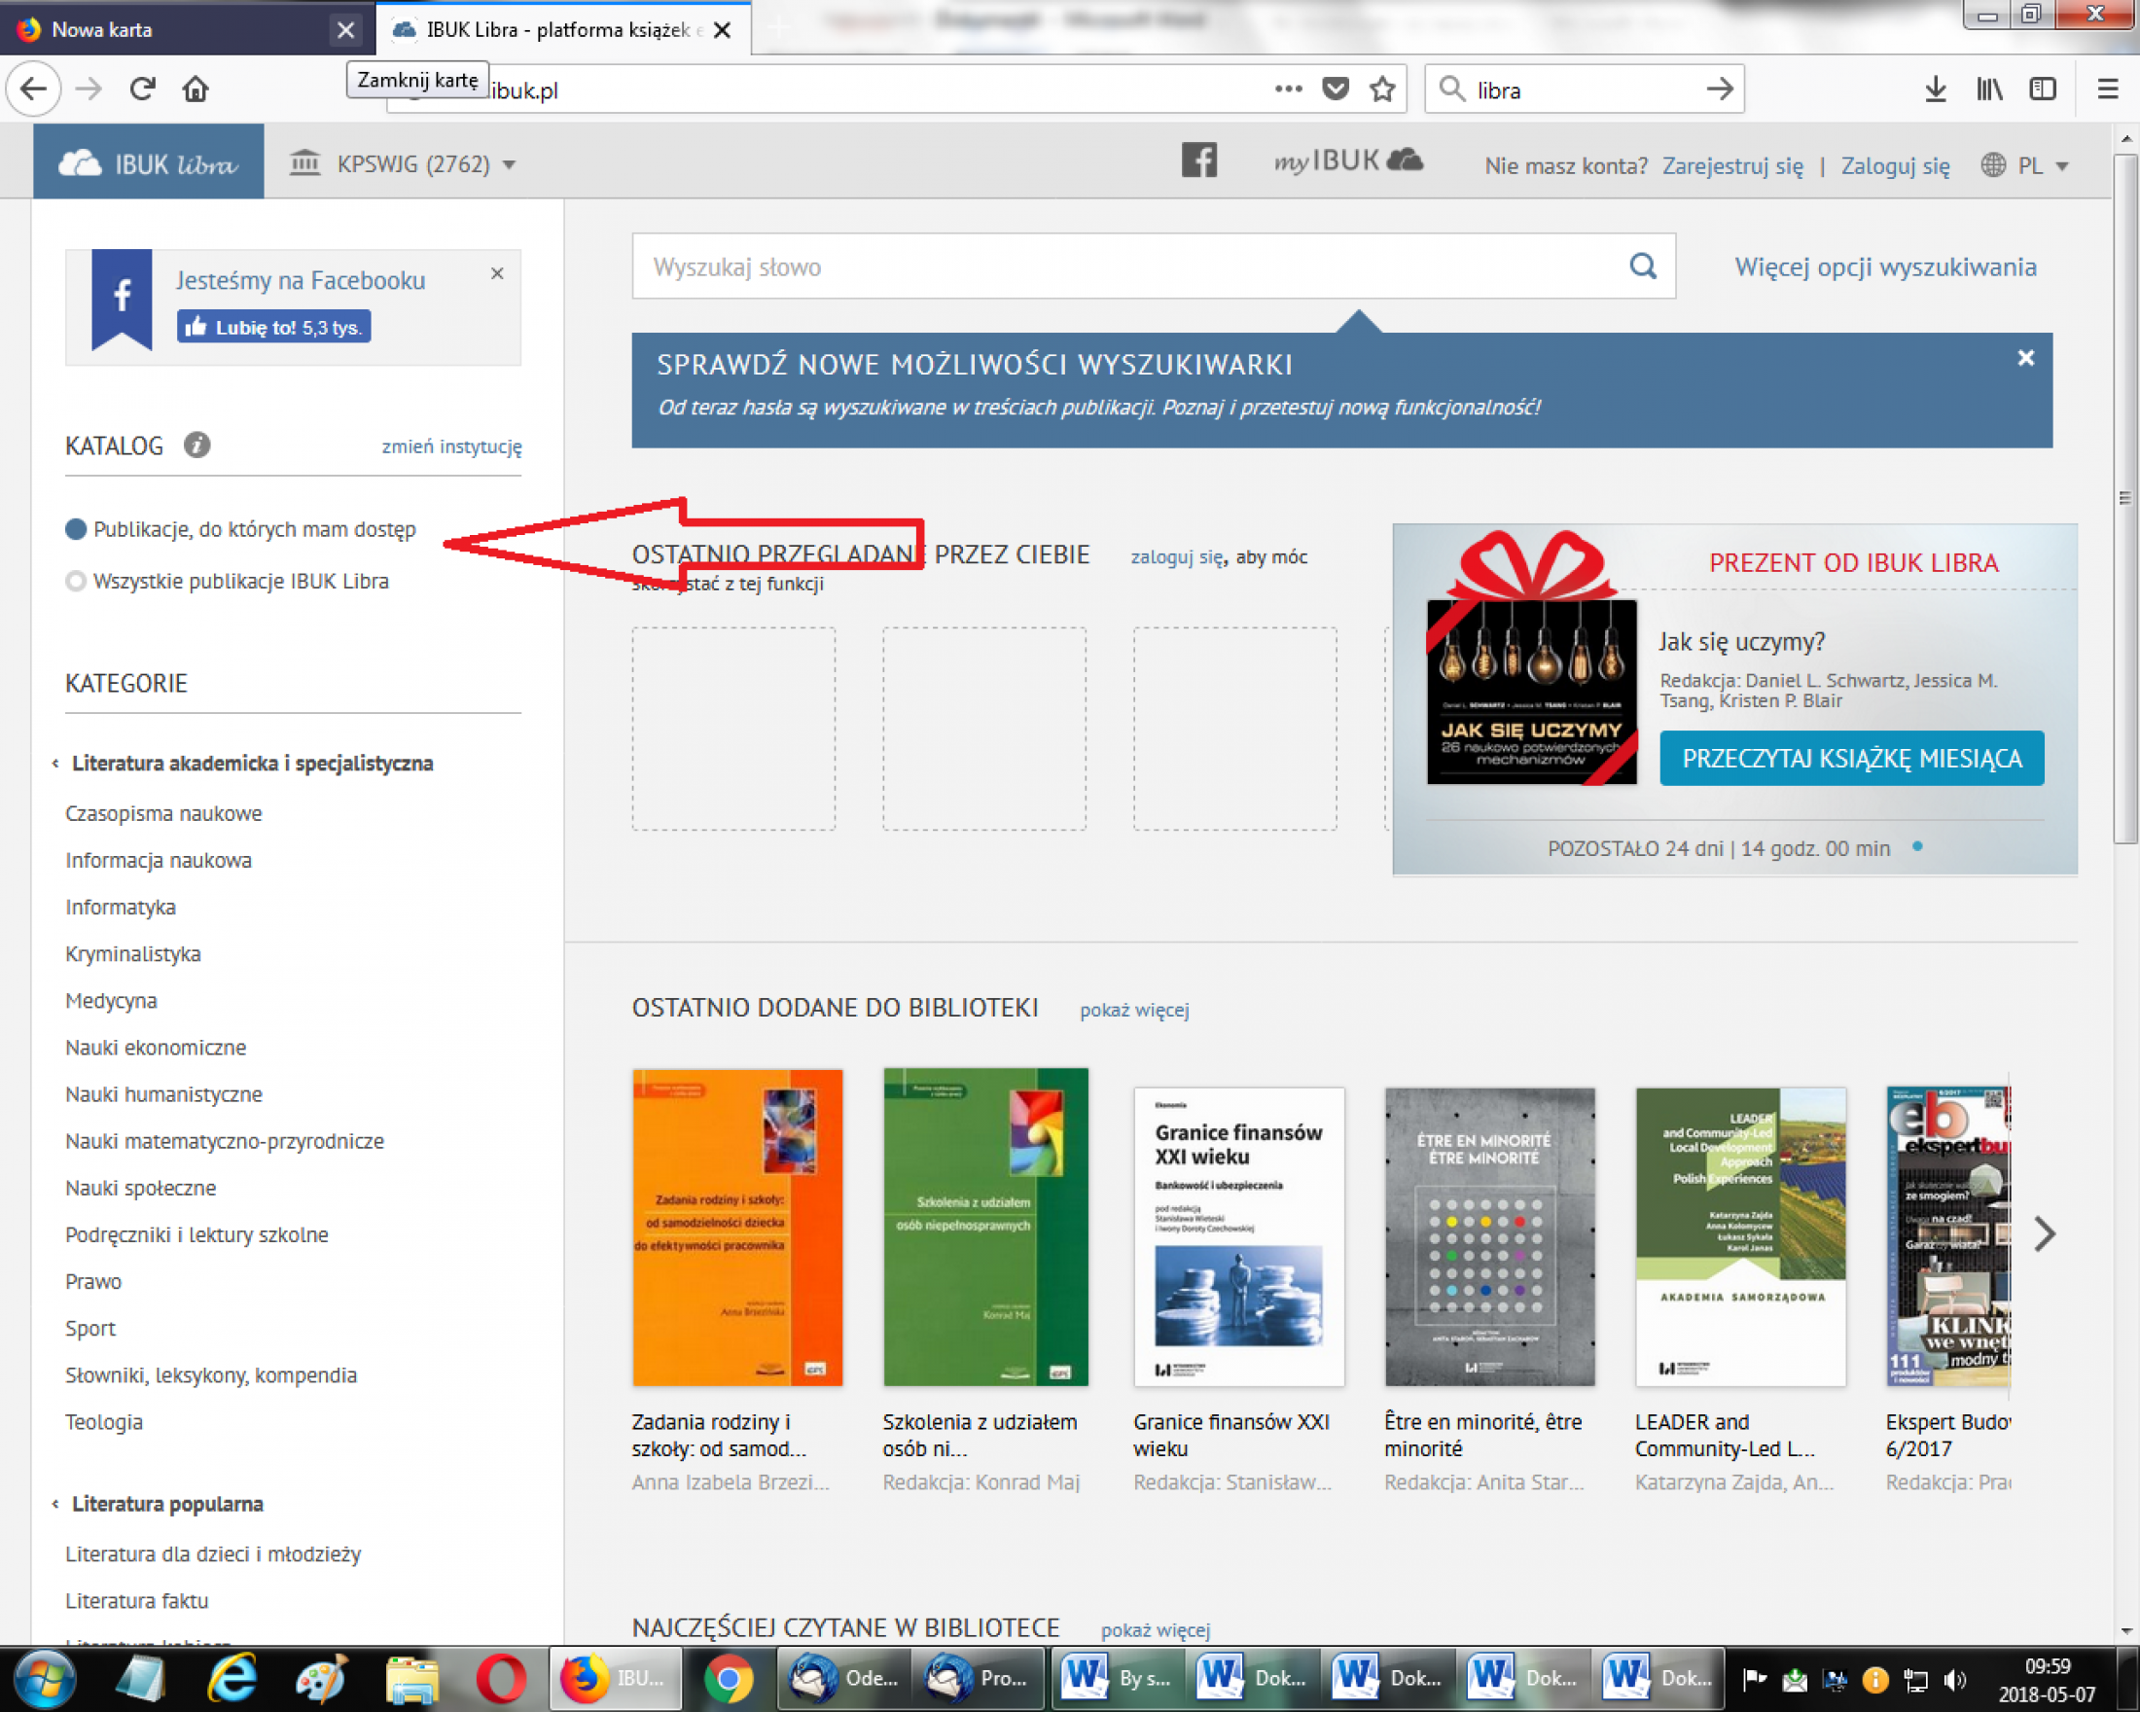Click the Zaloguj się link in the header
This screenshot has width=2140, height=1712.
point(1895,165)
